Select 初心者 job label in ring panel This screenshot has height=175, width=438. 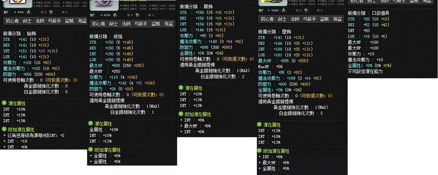click(98, 24)
